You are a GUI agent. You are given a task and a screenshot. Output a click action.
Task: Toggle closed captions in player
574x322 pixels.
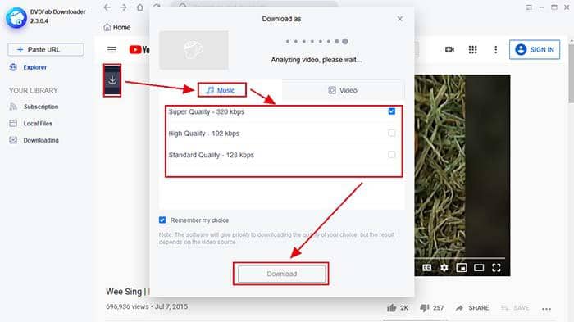pos(427,268)
